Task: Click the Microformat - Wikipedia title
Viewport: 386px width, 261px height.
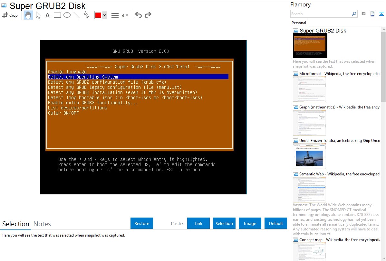Action: pyautogui.click(x=339, y=74)
